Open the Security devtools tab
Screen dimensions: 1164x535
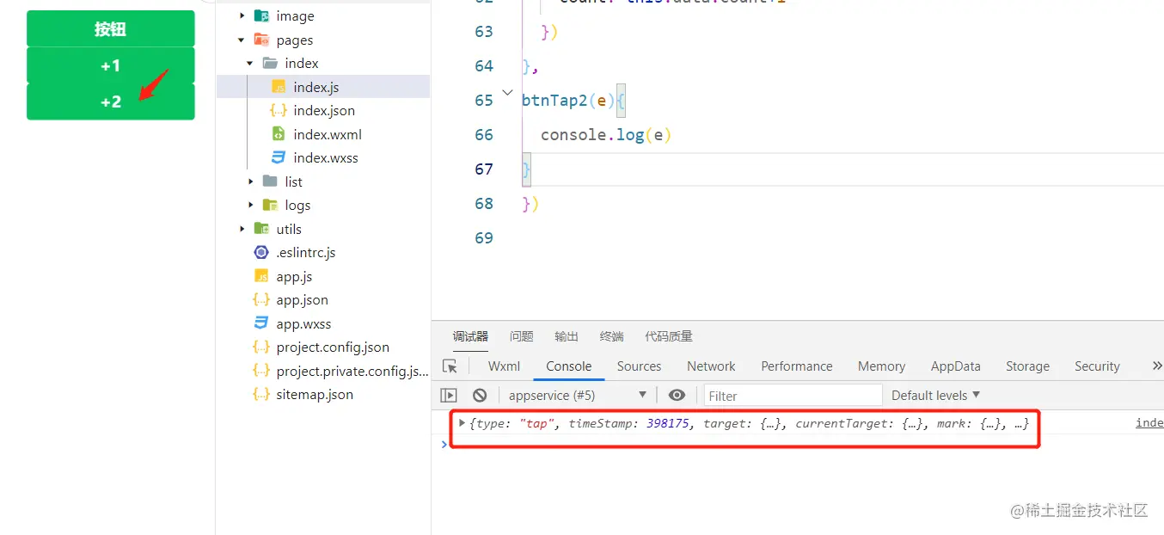click(x=1097, y=366)
